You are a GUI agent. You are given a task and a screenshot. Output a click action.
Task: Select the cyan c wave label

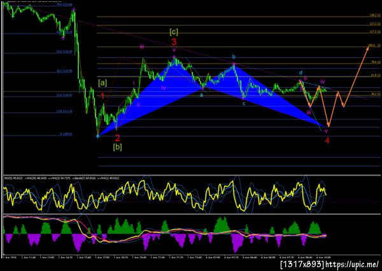click(244, 104)
